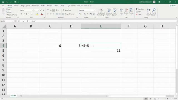Apply the yellow fill color bucket
178x100 pixels.
pos(37,14)
